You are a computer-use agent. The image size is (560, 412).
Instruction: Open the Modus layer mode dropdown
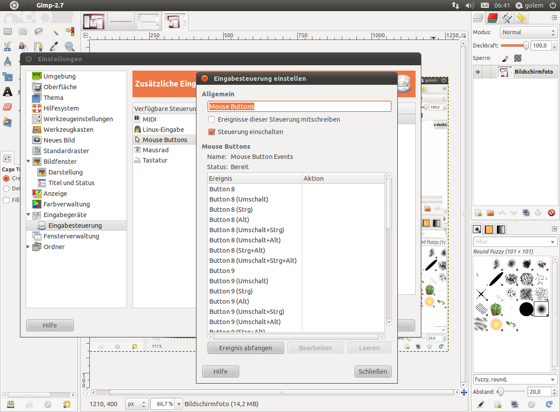tap(528, 32)
